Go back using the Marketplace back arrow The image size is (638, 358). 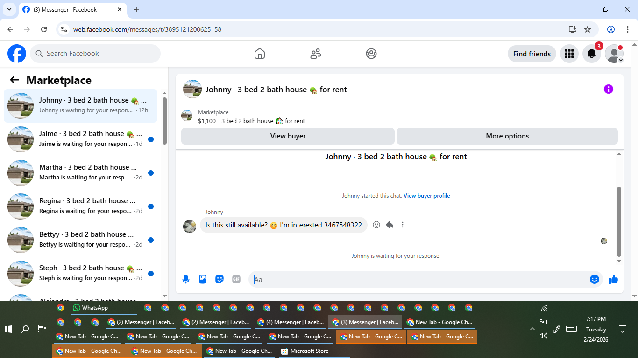[x=14, y=80]
